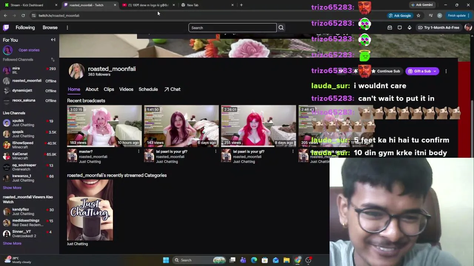This screenshot has width=474, height=266.
Task: Show more Viewers Also Watch channels
Action: tap(12, 243)
